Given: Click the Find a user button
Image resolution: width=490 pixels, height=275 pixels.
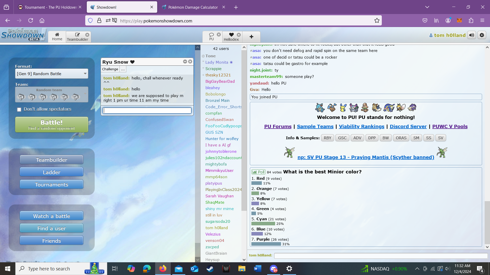Looking at the screenshot, I should (52, 228).
